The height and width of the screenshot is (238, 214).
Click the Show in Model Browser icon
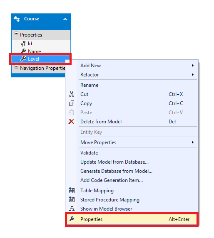point(72,209)
